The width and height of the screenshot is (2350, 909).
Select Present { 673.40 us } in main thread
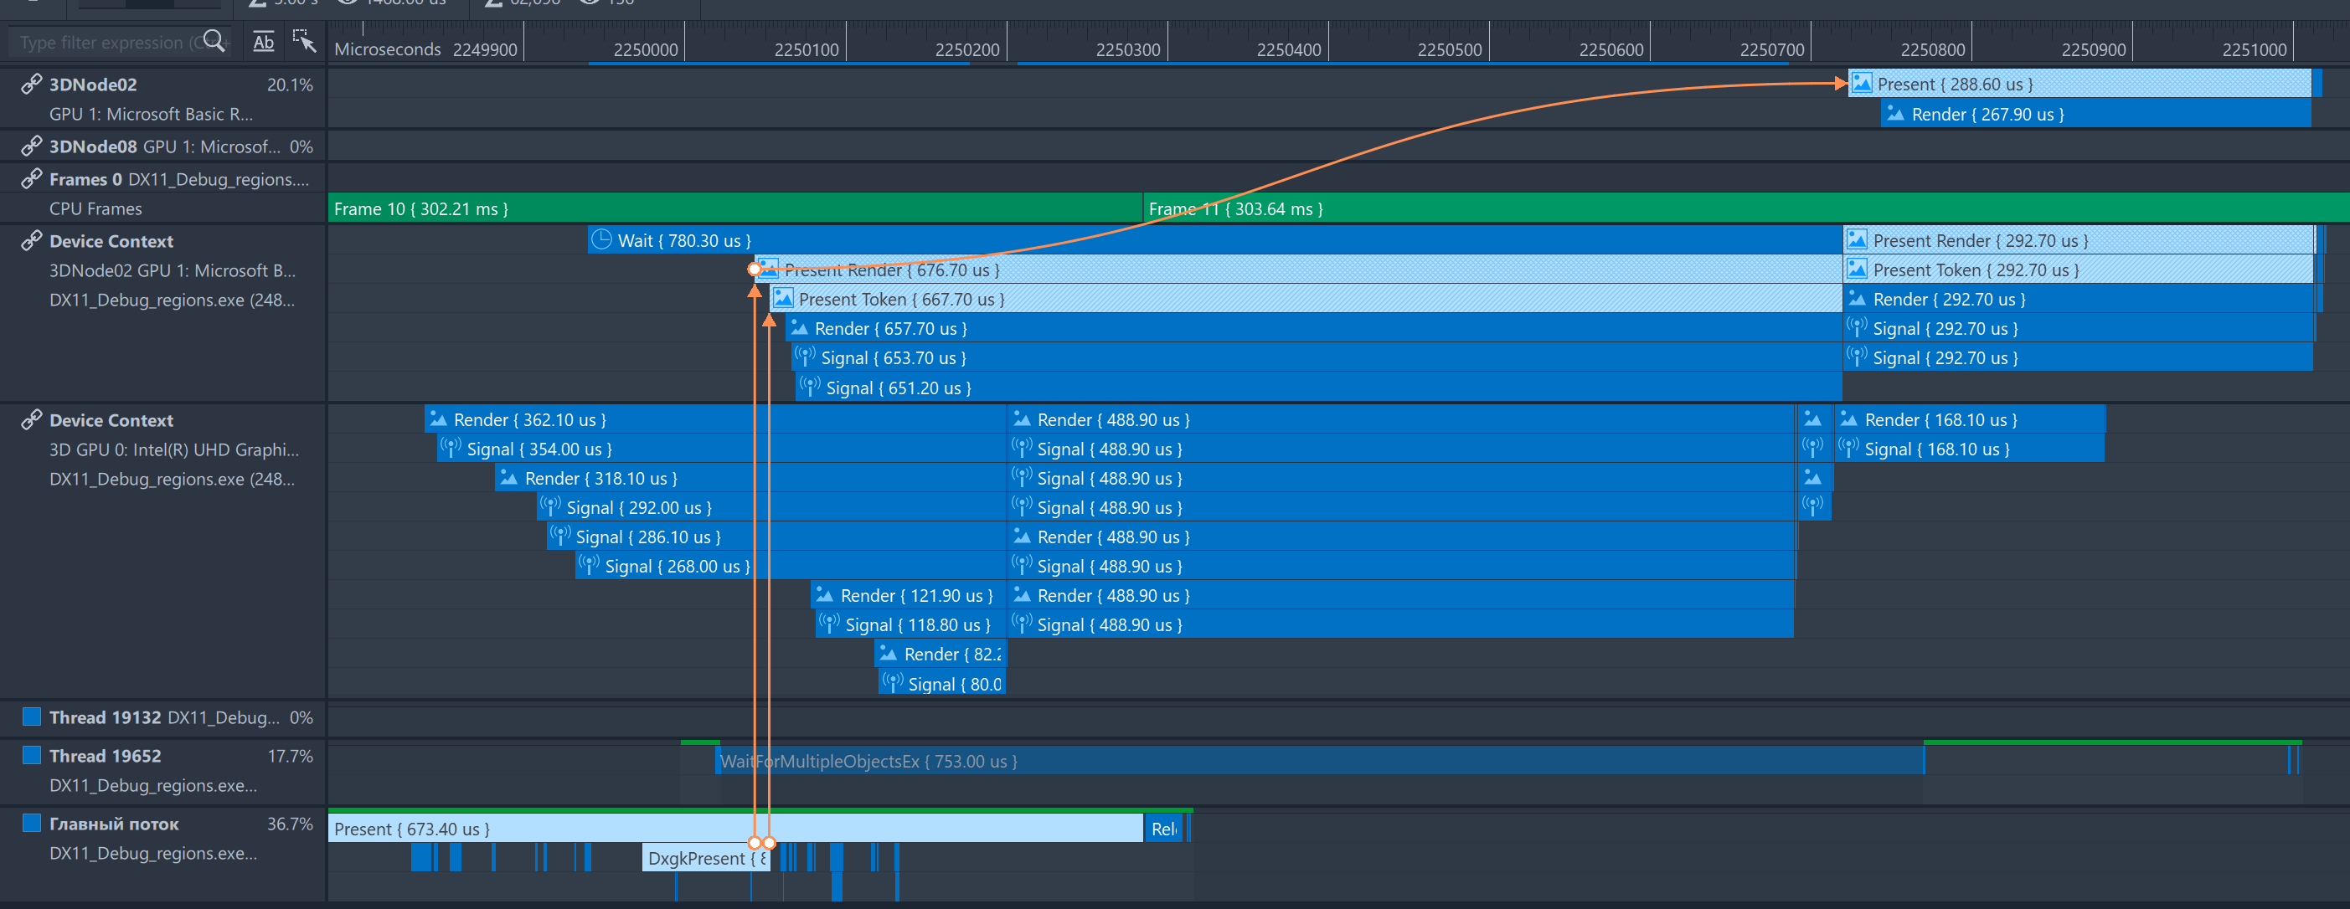[735, 829]
